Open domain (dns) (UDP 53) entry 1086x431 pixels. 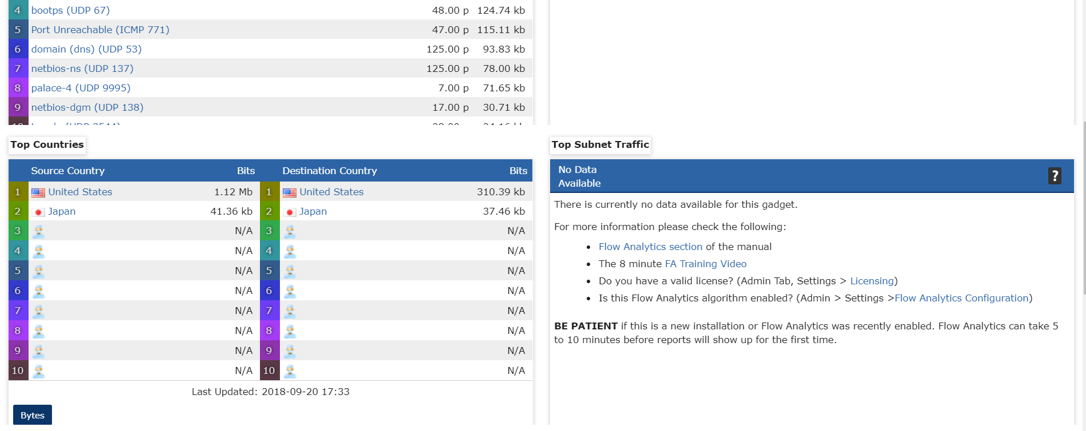tap(86, 49)
